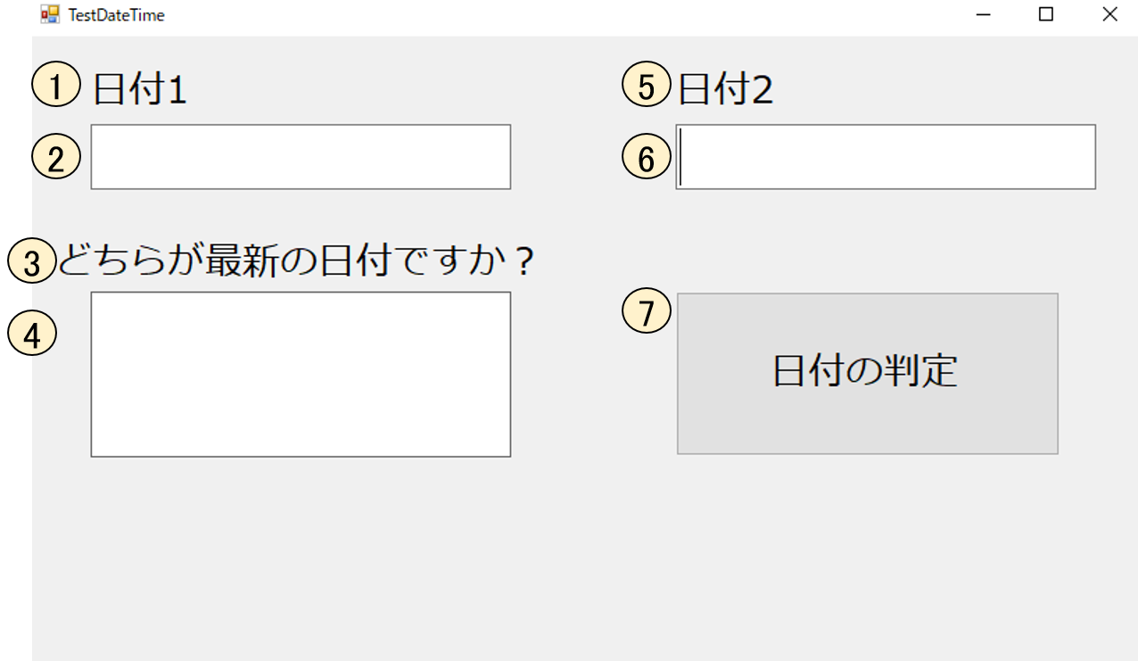Click the large result text box
Screen dimensions: 1138x661
(x=301, y=375)
